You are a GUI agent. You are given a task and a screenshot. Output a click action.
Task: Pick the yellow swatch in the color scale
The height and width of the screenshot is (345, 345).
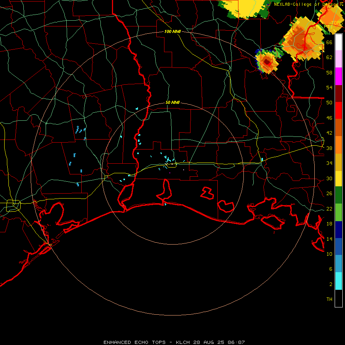(338, 179)
